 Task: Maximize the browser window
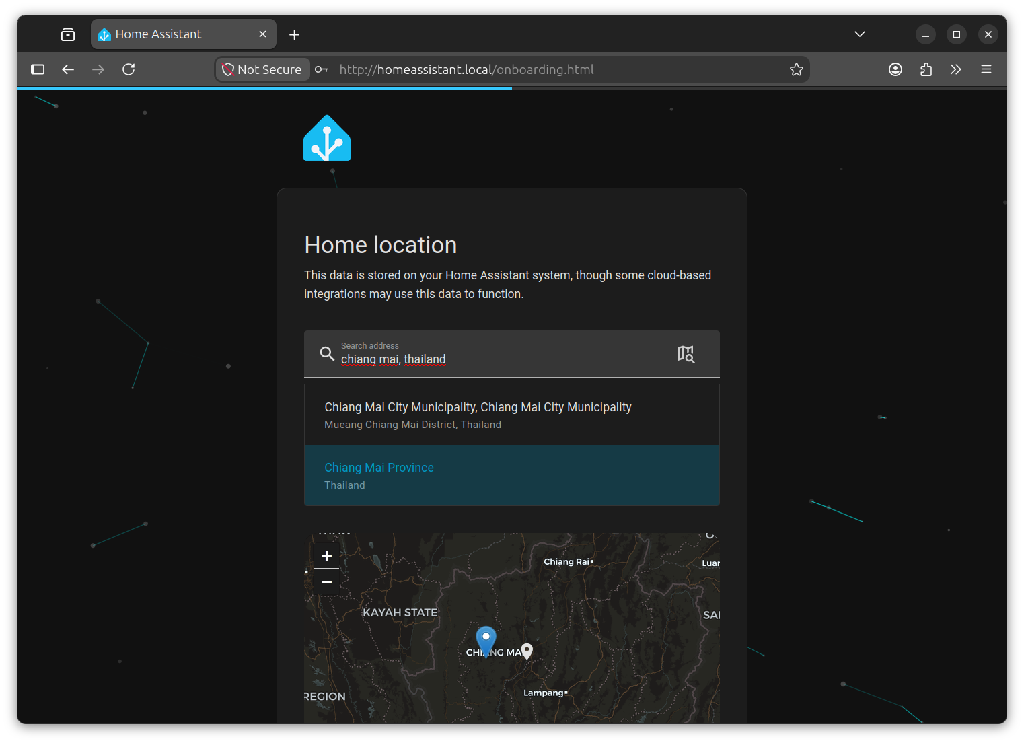pyautogui.click(x=957, y=34)
